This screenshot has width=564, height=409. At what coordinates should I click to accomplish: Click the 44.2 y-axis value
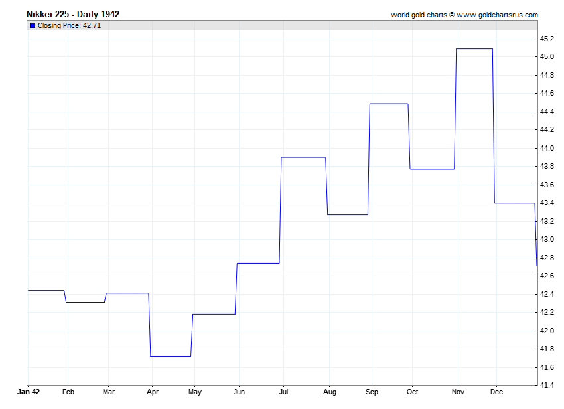click(x=547, y=129)
